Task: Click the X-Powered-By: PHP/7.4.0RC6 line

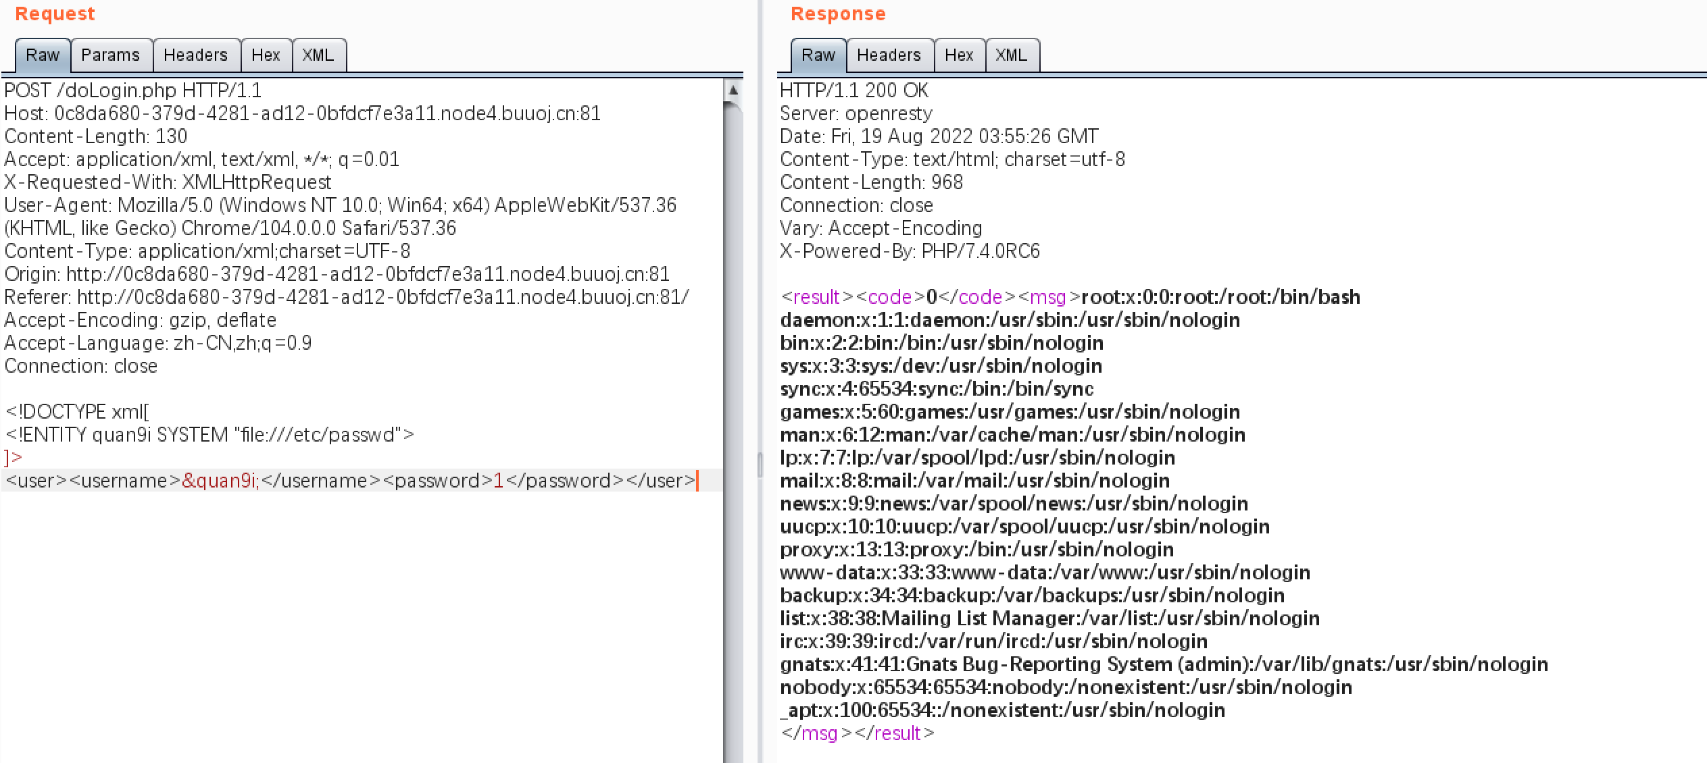Action: pos(910,251)
